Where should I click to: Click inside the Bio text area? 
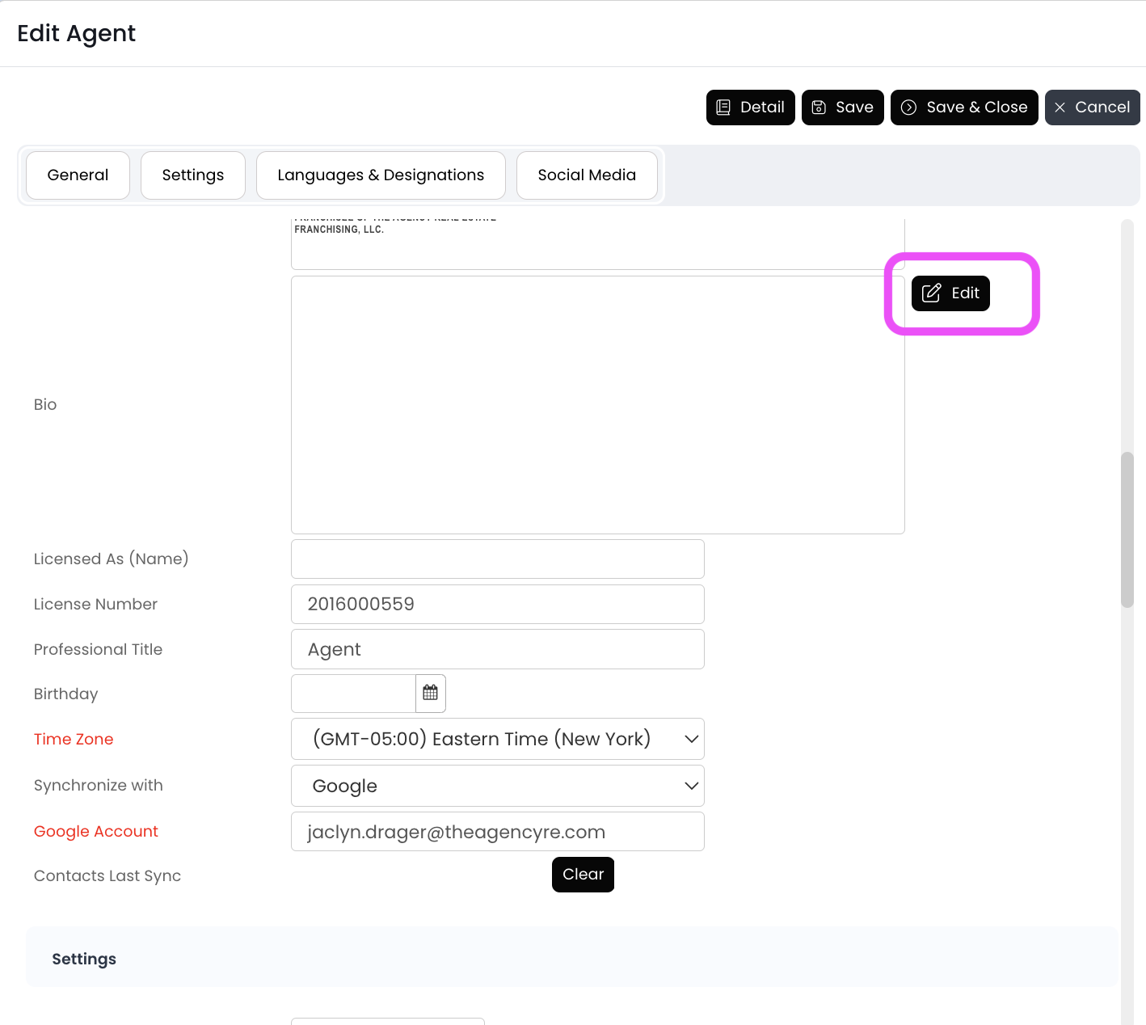pyautogui.click(x=597, y=404)
